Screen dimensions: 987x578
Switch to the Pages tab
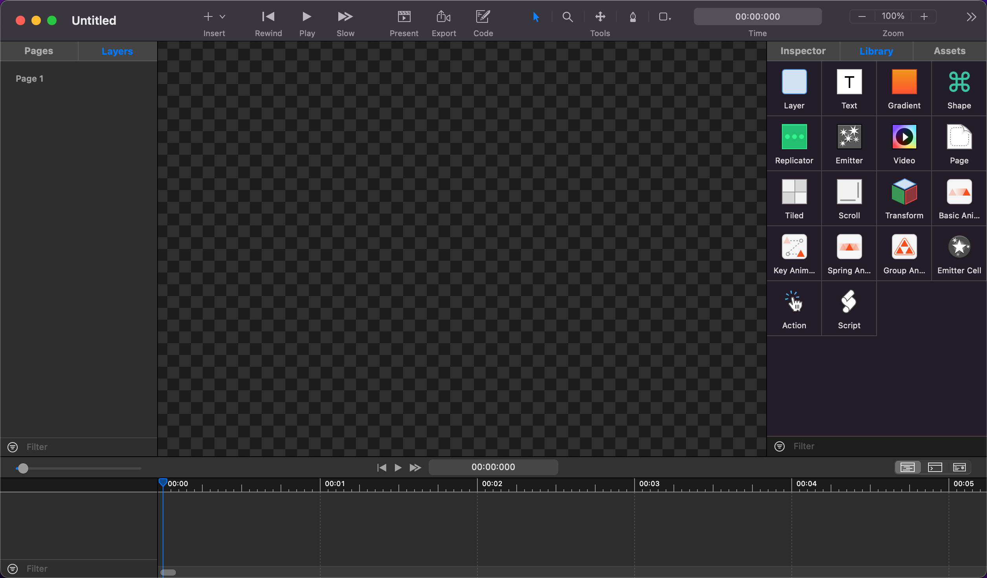click(x=39, y=51)
